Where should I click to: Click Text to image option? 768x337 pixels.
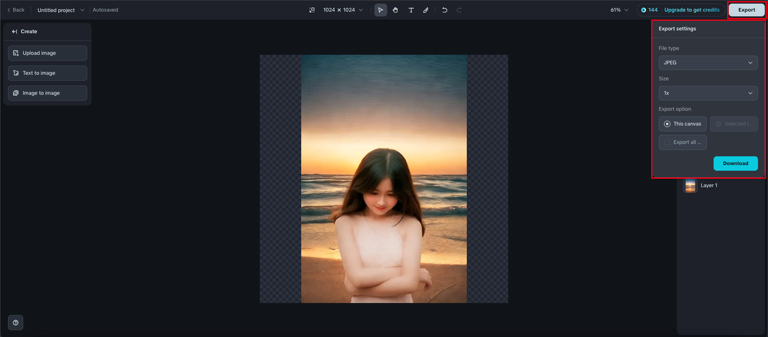pyautogui.click(x=47, y=73)
